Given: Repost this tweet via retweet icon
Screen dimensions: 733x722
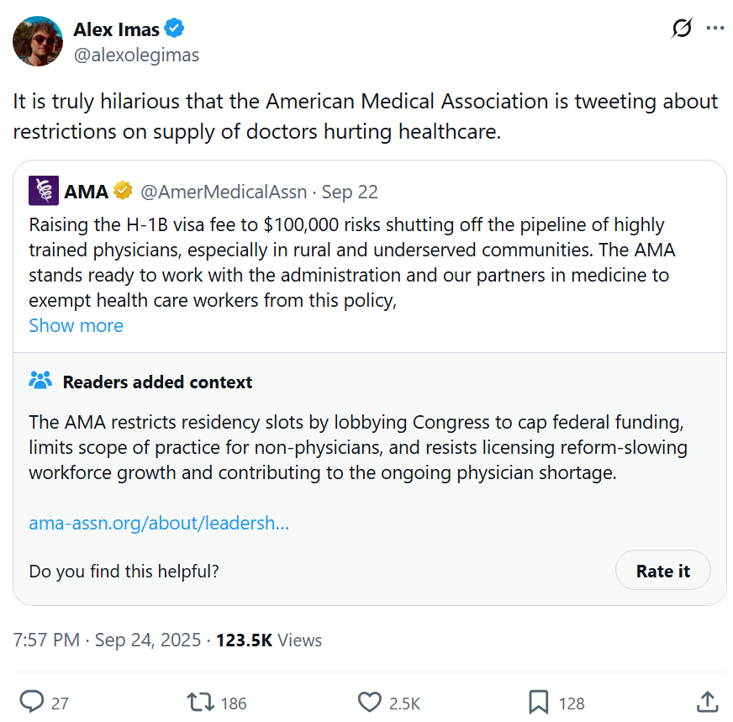Looking at the screenshot, I should 200,702.
